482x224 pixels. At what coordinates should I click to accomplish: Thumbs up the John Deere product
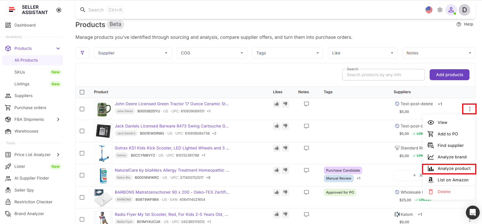click(x=277, y=104)
